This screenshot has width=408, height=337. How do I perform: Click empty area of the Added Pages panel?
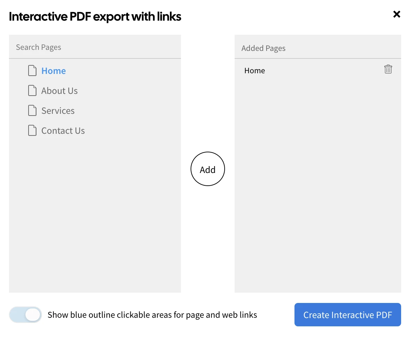317,189
